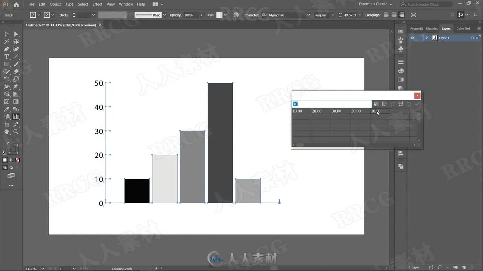Switch to the Libraries panel tab
The image size is (483, 271).
coord(432,29)
